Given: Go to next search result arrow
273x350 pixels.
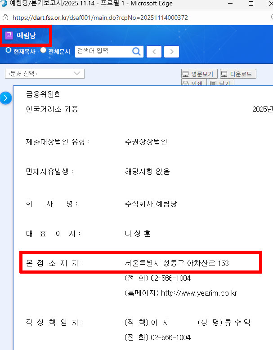Looking at the screenshot, I should 171,52.
